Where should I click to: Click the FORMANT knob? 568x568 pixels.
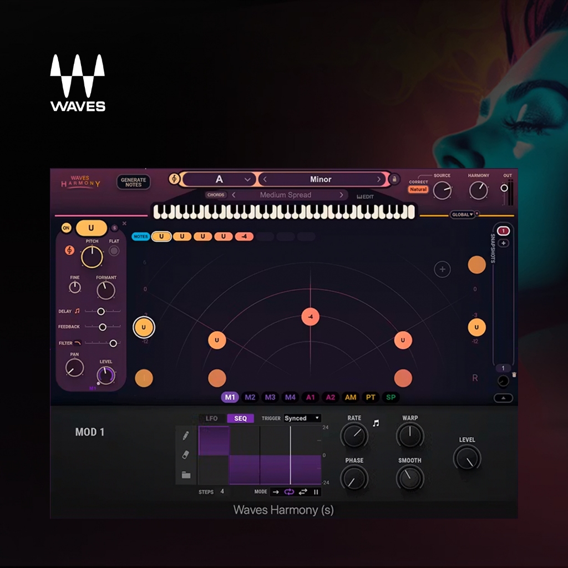(x=106, y=290)
